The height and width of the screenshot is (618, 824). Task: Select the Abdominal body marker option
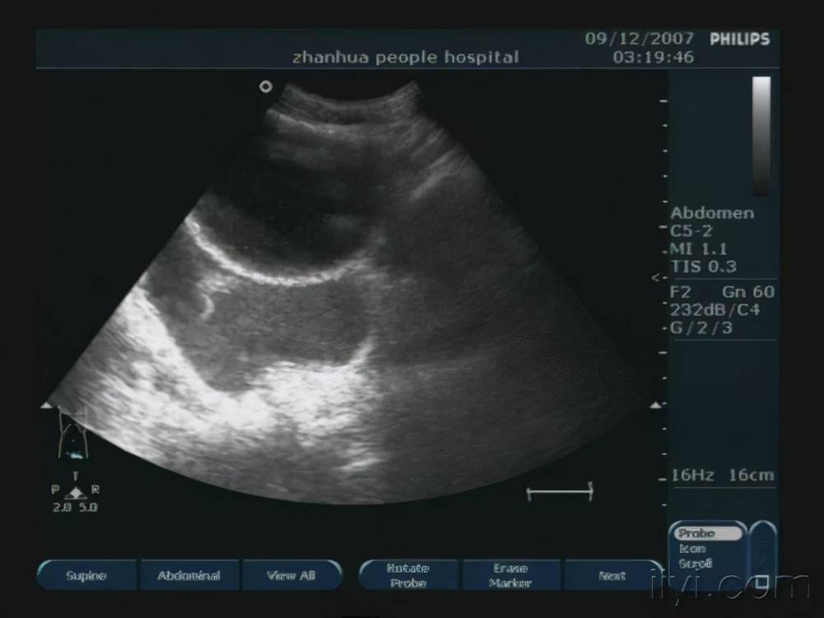189,575
